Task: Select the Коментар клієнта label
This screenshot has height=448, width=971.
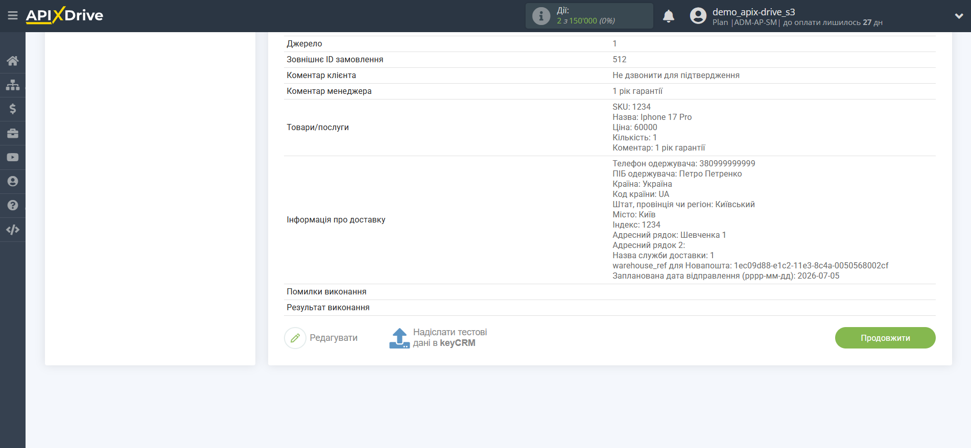Action: tap(321, 76)
